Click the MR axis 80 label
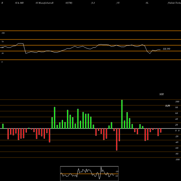This screenshot has width=181, height=181. [177, 108]
